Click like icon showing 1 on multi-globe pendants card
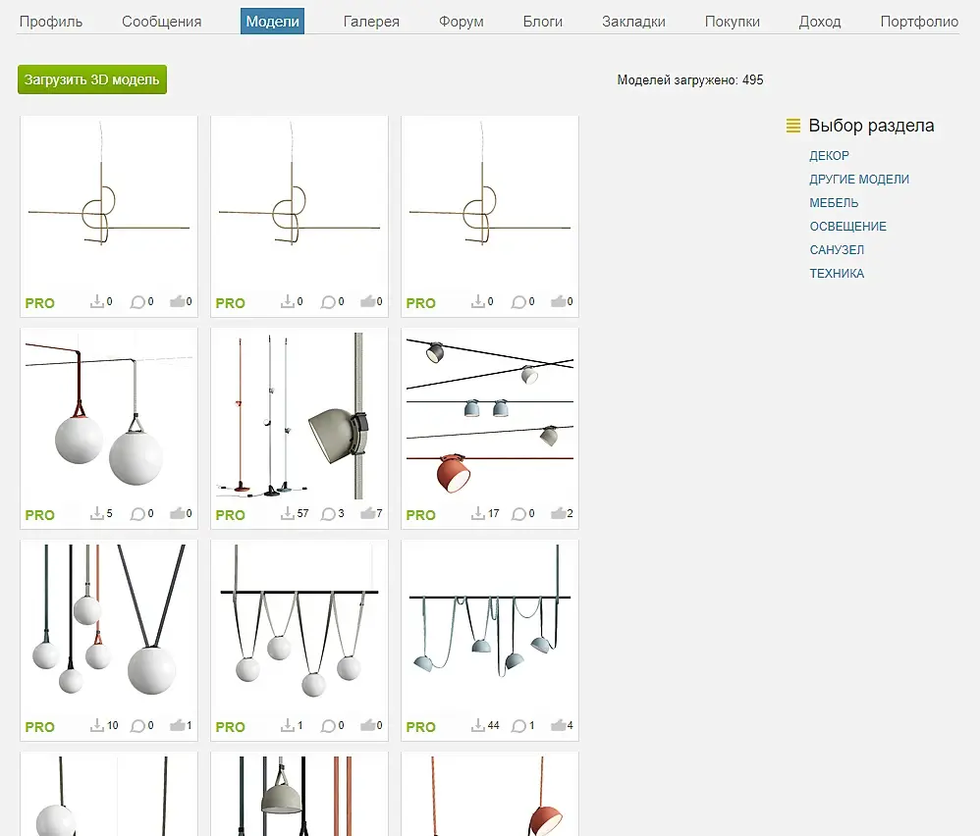This screenshot has height=836, width=980. point(178,725)
